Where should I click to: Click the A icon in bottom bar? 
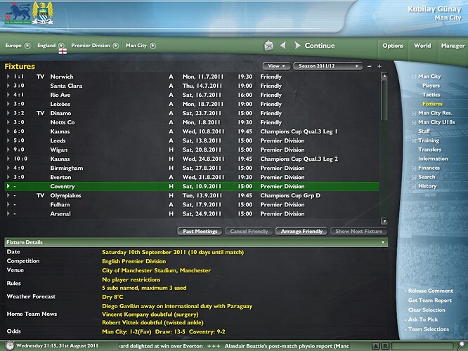click(x=376, y=346)
